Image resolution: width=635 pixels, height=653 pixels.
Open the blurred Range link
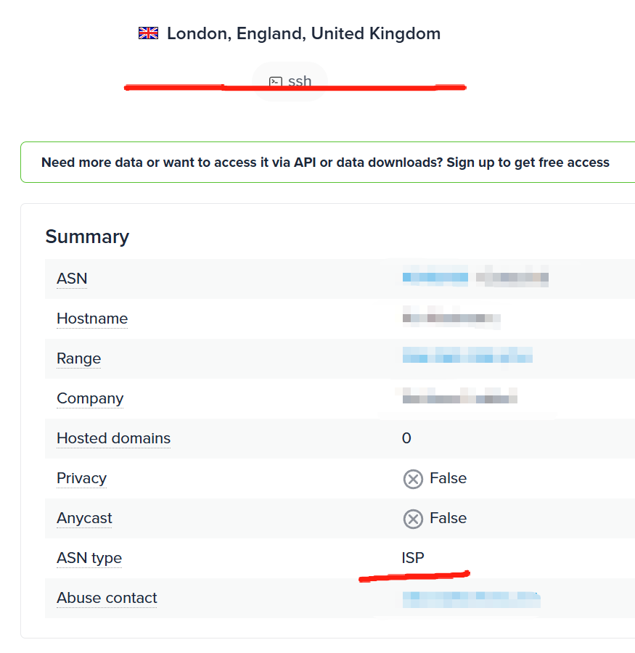[x=467, y=356]
